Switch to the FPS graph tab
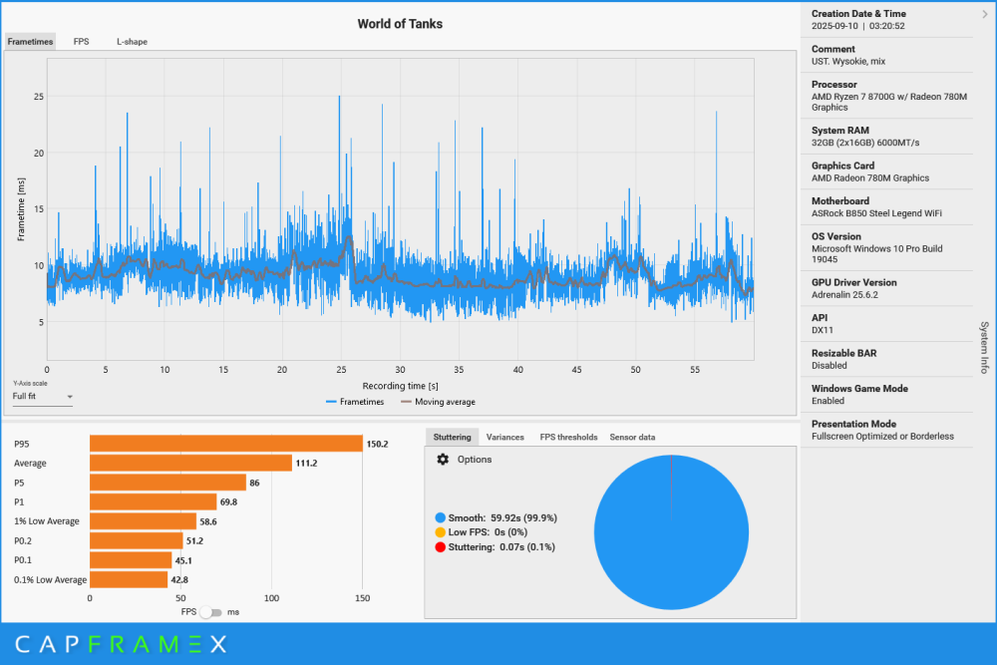The image size is (997, 665). 81,42
